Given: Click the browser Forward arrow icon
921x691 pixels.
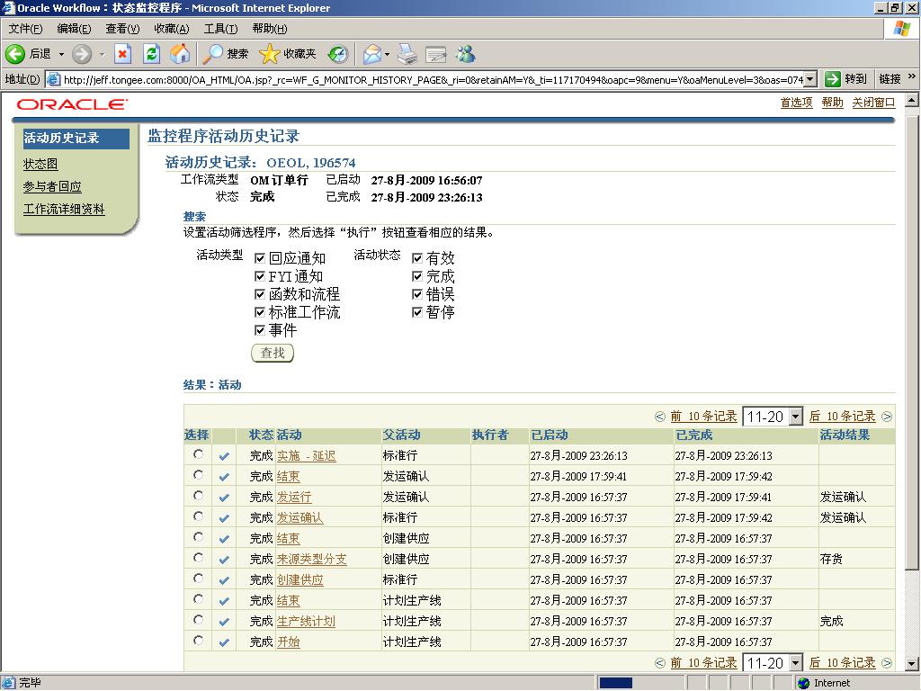Looking at the screenshot, I should point(82,54).
